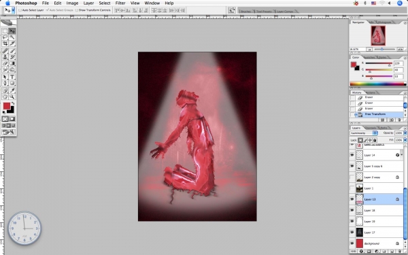Select the Hand tool
Viewport: 408px width, 255px height.
tap(5, 97)
